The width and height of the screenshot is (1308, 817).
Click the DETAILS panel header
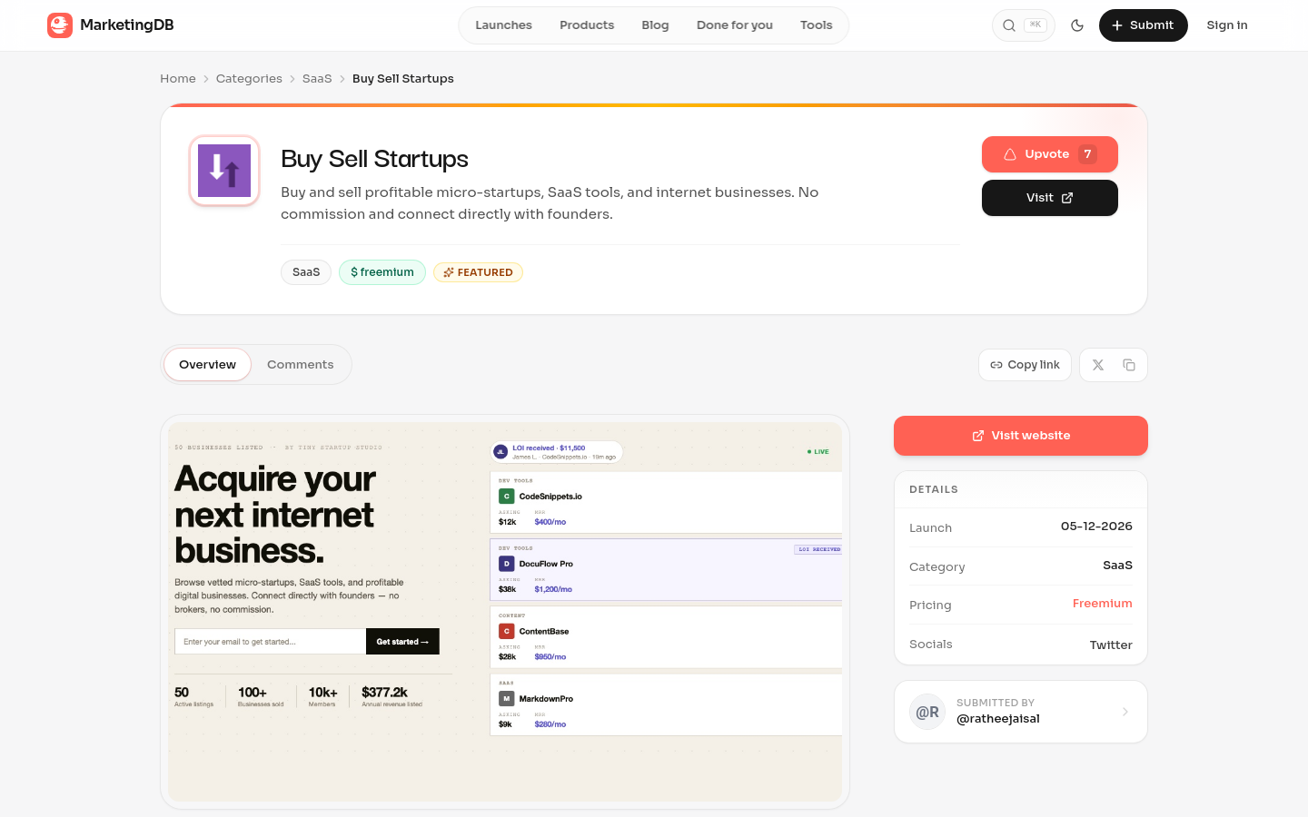pyautogui.click(x=934, y=489)
